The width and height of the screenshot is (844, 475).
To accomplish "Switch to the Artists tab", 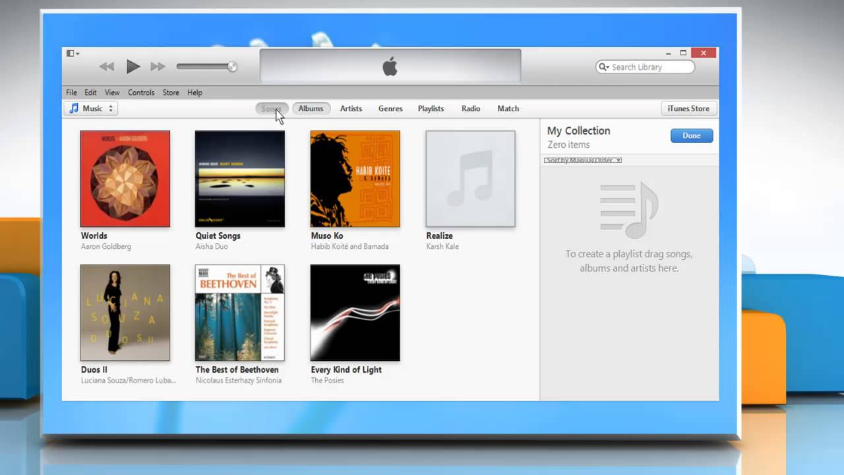I will point(351,108).
